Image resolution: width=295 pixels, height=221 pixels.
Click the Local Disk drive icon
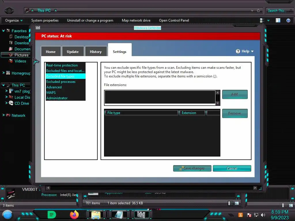[x=11, y=97]
